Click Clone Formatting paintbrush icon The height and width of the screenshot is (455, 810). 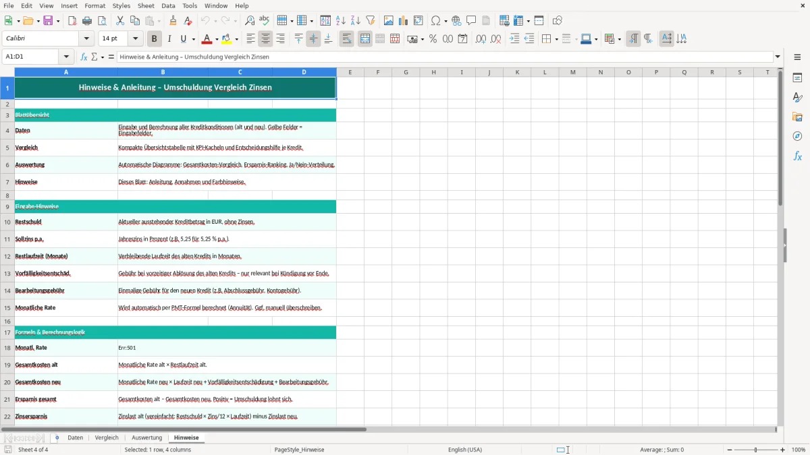coord(173,21)
